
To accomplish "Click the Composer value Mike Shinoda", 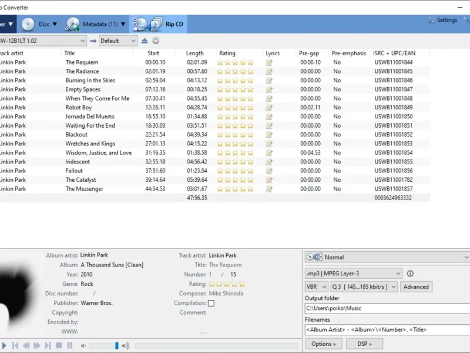I will [x=226, y=294].
